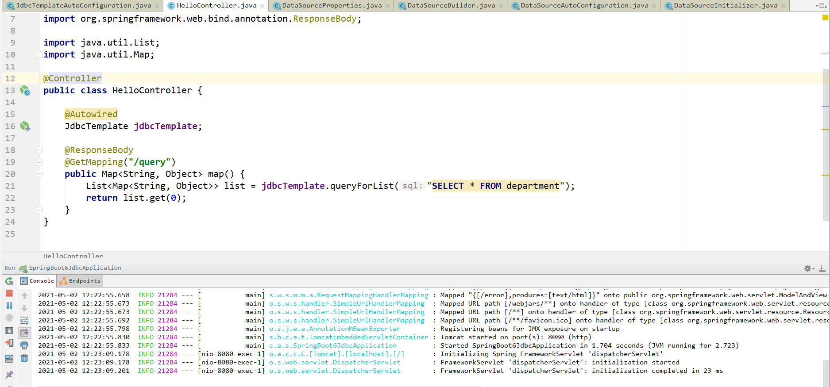This screenshot has width=830, height=387.
Task: Switch to DataSourceInitializer.java tab
Action: click(x=726, y=5)
